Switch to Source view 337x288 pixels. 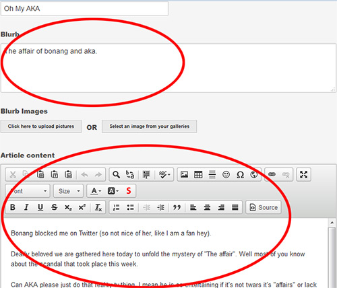pyautogui.click(x=264, y=207)
